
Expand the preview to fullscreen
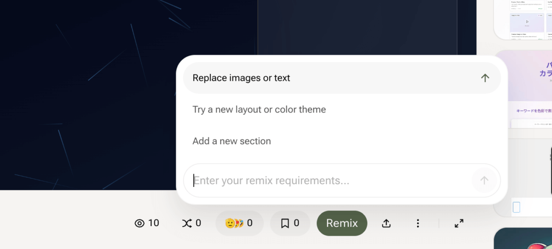(x=459, y=223)
